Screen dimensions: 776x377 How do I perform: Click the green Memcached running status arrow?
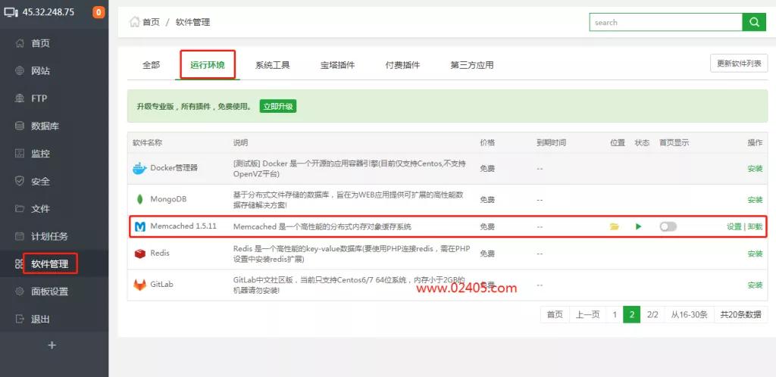pos(638,226)
